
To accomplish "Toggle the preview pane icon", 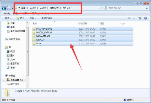I will [x=139, y=18].
